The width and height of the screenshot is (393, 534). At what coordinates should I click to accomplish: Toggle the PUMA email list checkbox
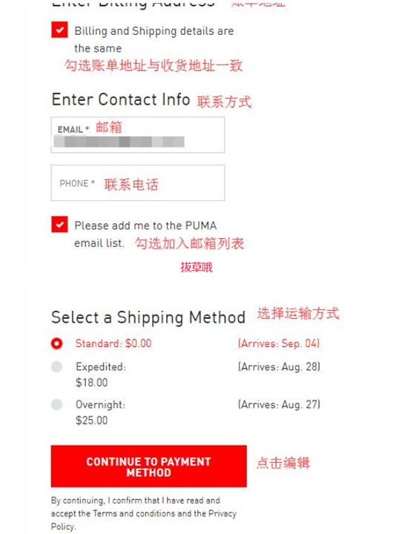click(x=59, y=225)
